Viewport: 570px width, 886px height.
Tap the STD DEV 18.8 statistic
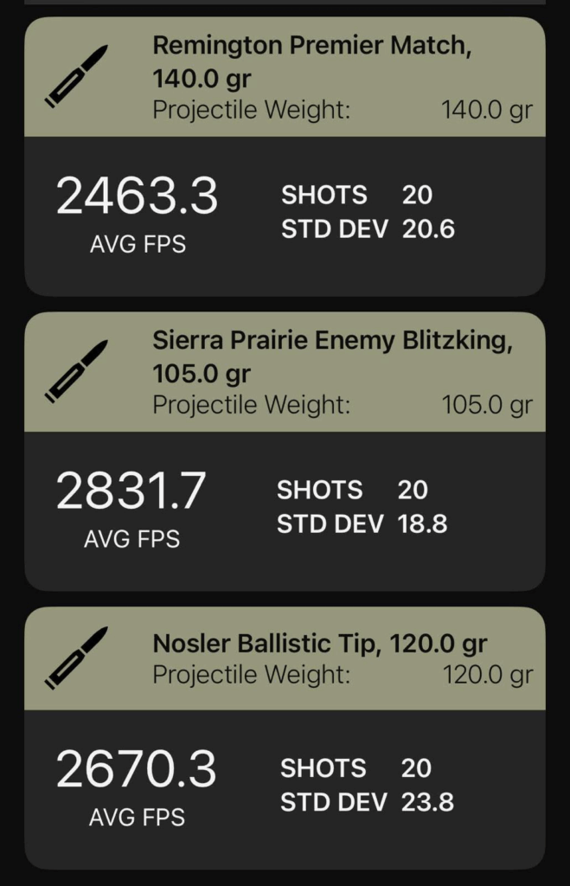[362, 523]
